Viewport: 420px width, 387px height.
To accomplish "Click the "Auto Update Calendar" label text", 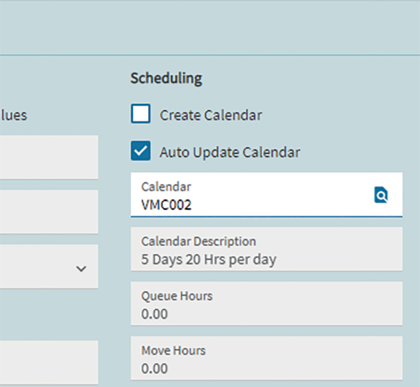I will point(229,152).
